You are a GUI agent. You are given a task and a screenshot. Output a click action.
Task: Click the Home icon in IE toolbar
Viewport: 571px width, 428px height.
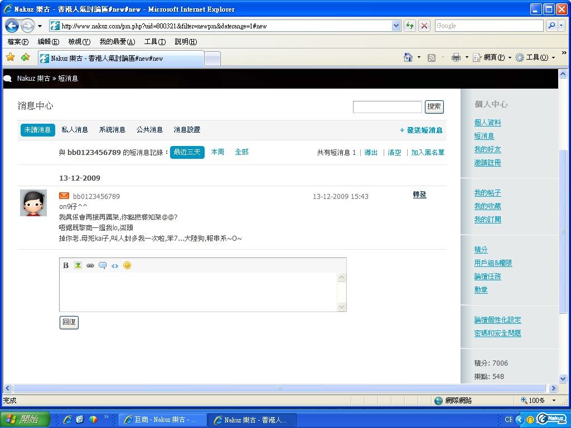[x=408, y=57]
